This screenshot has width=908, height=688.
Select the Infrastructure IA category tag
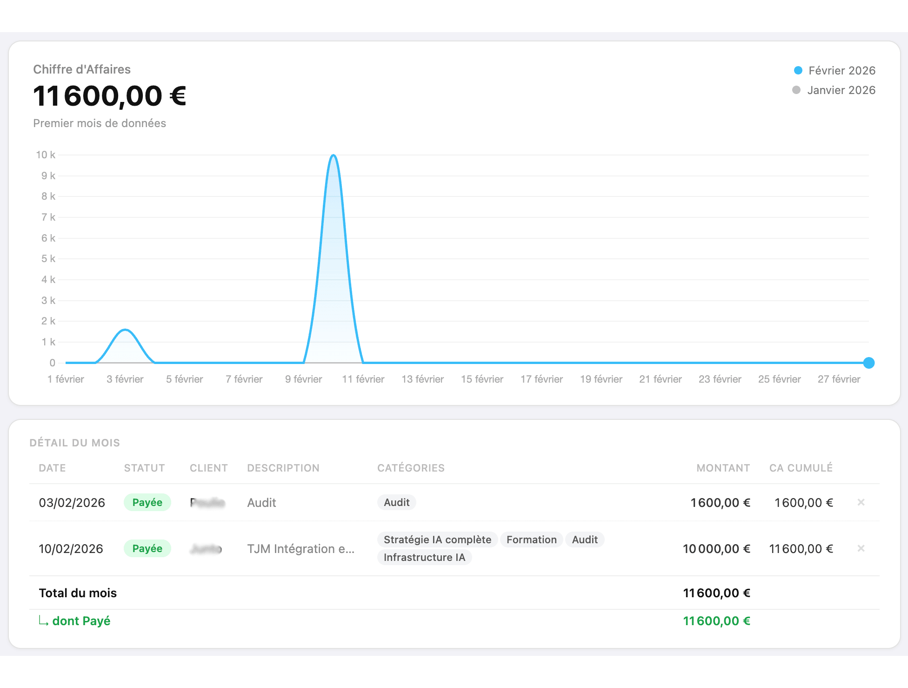coord(424,557)
